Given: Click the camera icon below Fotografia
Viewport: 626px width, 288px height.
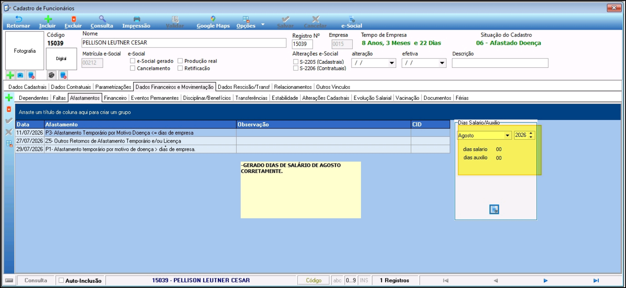Looking at the screenshot, I should click(x=20, y=75).
